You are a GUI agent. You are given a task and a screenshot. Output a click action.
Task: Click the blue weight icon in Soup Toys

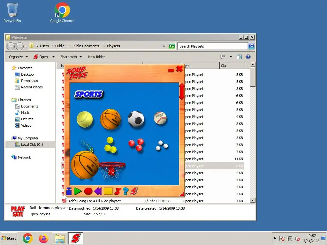pyautogui.click(x=69, y=191)
